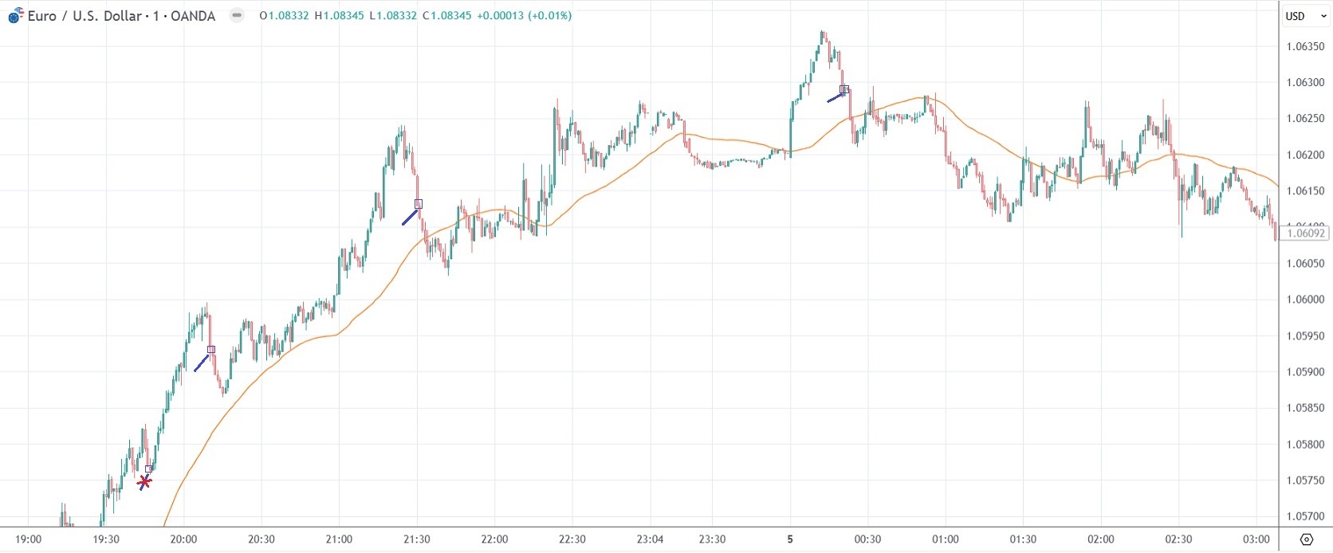The image size is (1333, 553).
Task: Select the square marker near the 21:30 drop
Action: 419,204
